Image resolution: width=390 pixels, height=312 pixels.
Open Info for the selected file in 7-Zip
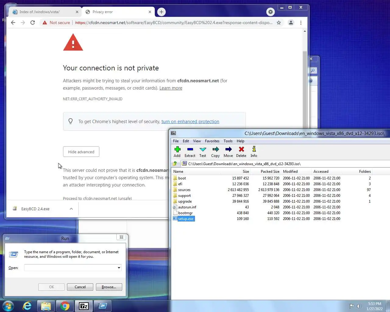[x=254, y=151]
